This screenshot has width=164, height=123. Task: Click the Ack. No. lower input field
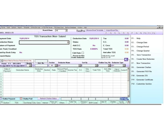click(41, 66)
